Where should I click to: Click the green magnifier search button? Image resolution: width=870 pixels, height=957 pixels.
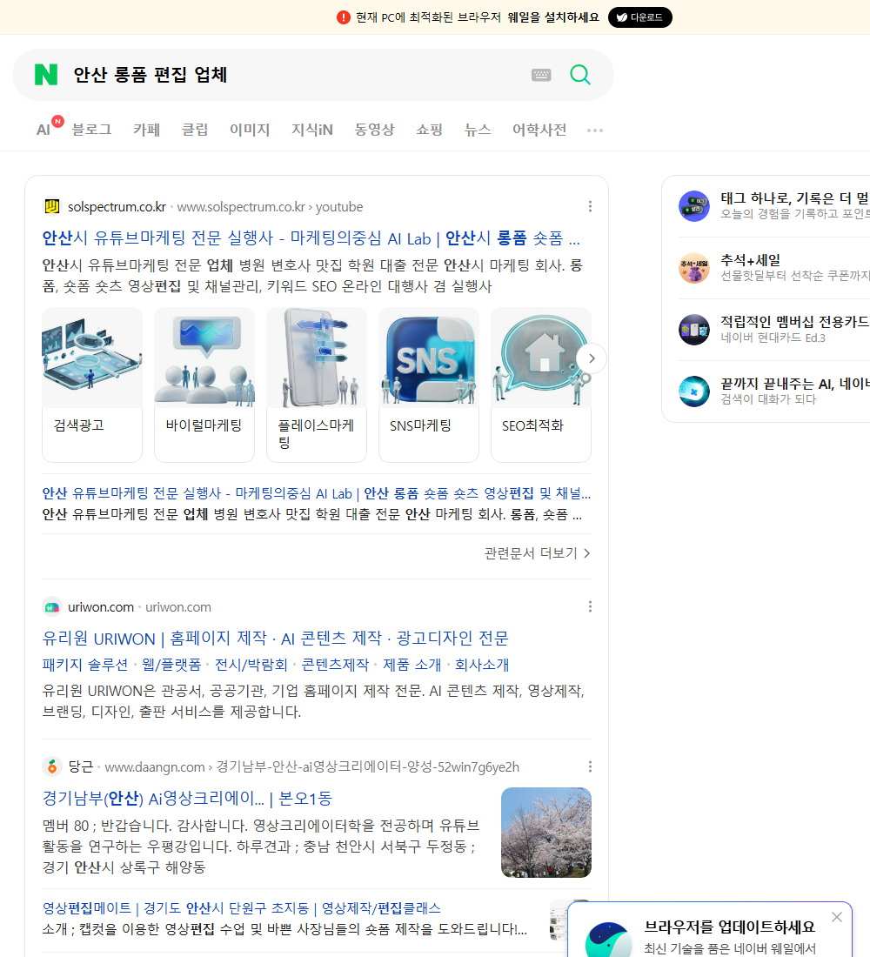point(580,75)
